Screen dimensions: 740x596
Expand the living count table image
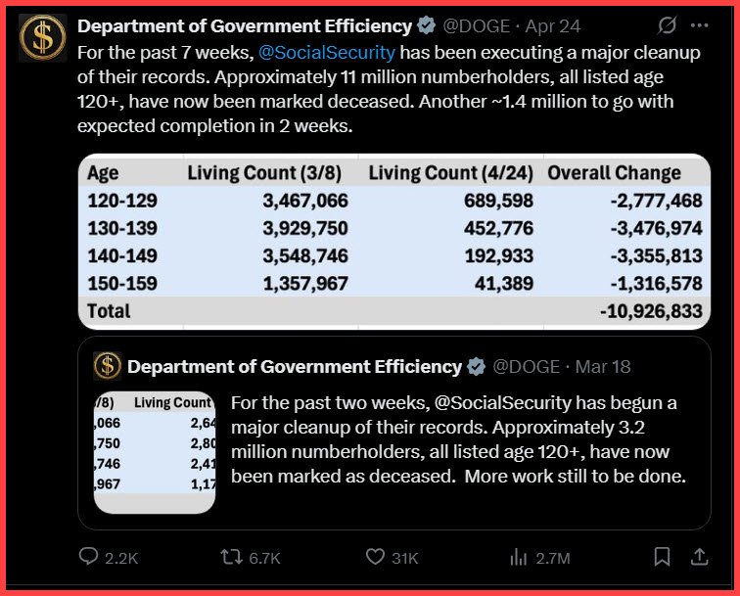pyautogui.click(x=393, y=242)
